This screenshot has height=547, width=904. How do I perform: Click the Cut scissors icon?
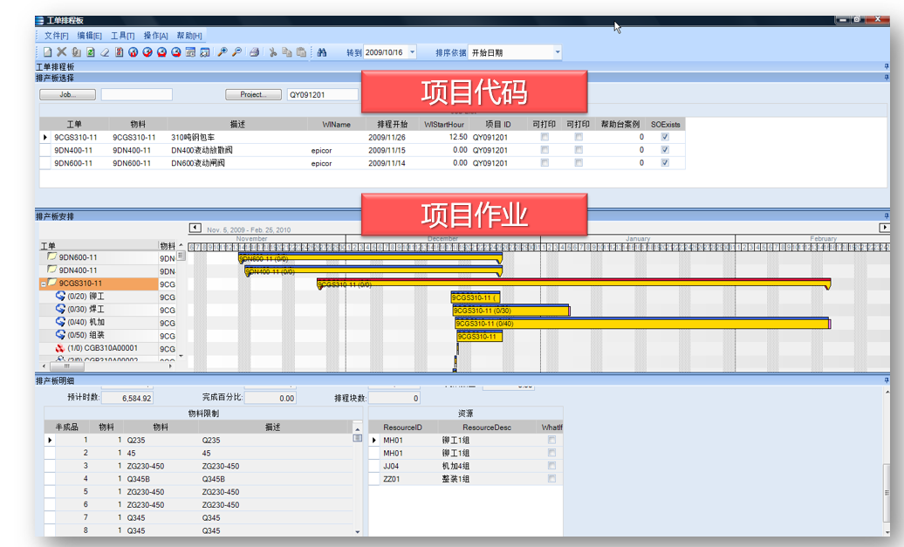point(273,52)
